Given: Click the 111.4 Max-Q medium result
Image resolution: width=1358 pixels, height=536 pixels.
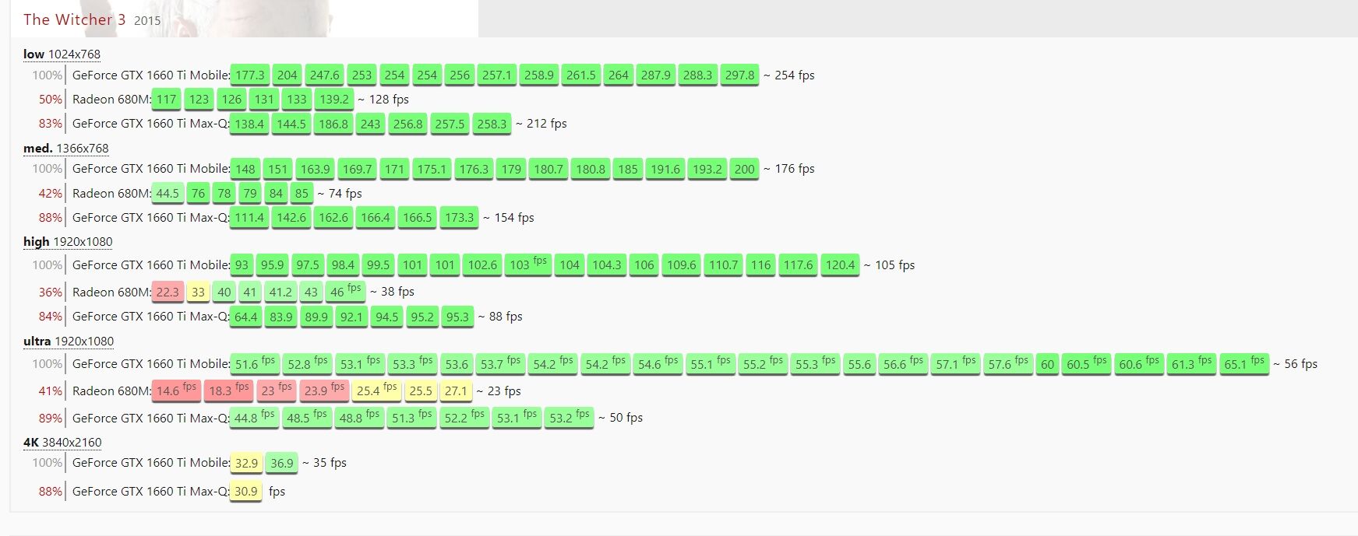Looking at the screenshot, I should (x=249, y=218).
